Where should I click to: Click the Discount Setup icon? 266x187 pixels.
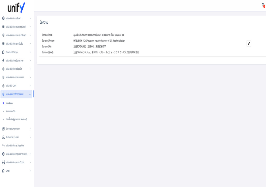tap(3, 52)
